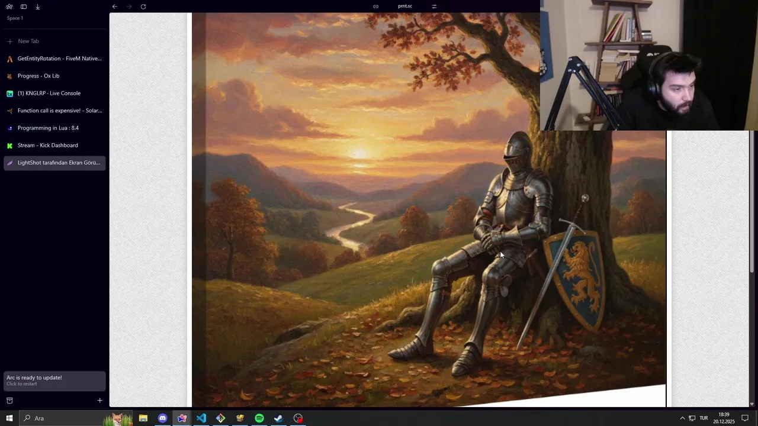This screenshot has height=426, width=758.
Task: Open the taskbar clock and date
Action: [x=724, y=418]
